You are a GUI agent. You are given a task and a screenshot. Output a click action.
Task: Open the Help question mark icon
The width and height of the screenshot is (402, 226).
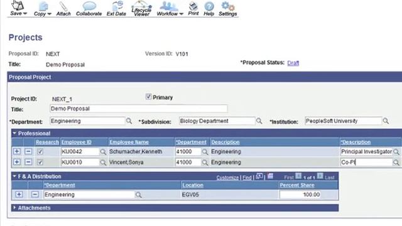pos(209,6)
